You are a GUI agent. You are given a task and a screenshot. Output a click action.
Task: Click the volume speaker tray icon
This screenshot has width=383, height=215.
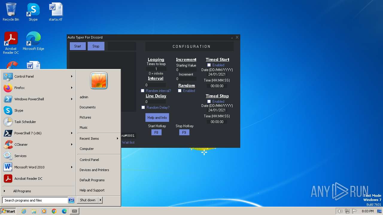340,211
